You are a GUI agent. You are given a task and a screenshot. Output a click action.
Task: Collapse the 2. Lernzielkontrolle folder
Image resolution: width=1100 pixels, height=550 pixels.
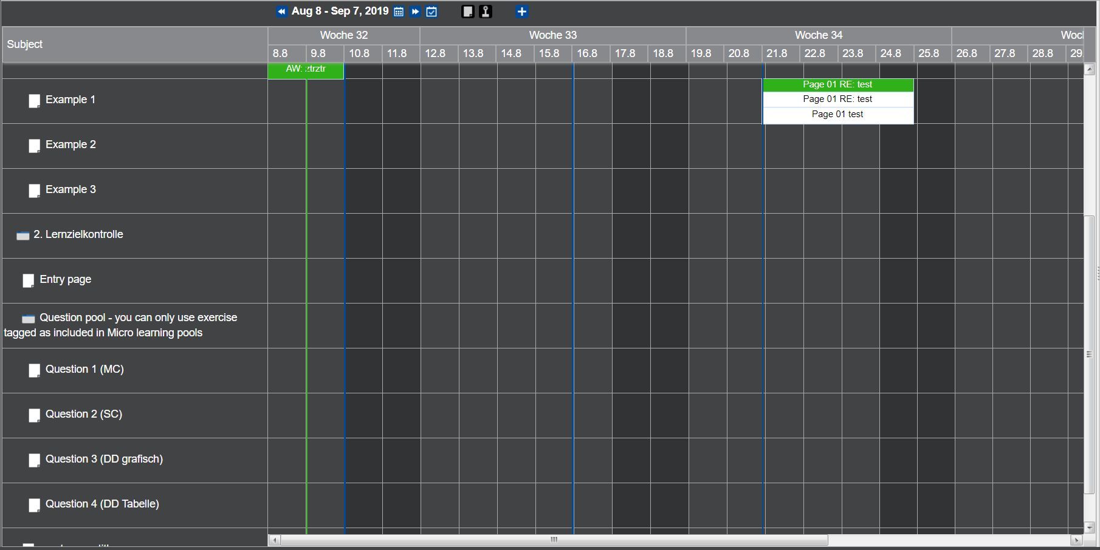point(22,236)
